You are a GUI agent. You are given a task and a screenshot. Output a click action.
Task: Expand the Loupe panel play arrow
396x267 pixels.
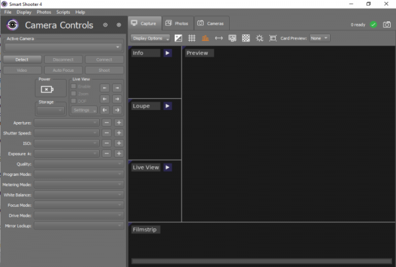click(x=168, y=106)
